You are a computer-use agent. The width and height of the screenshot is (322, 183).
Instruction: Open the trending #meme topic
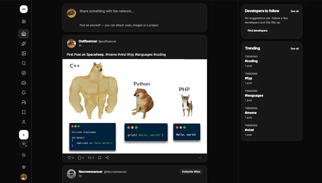click(x=251, y=113)
